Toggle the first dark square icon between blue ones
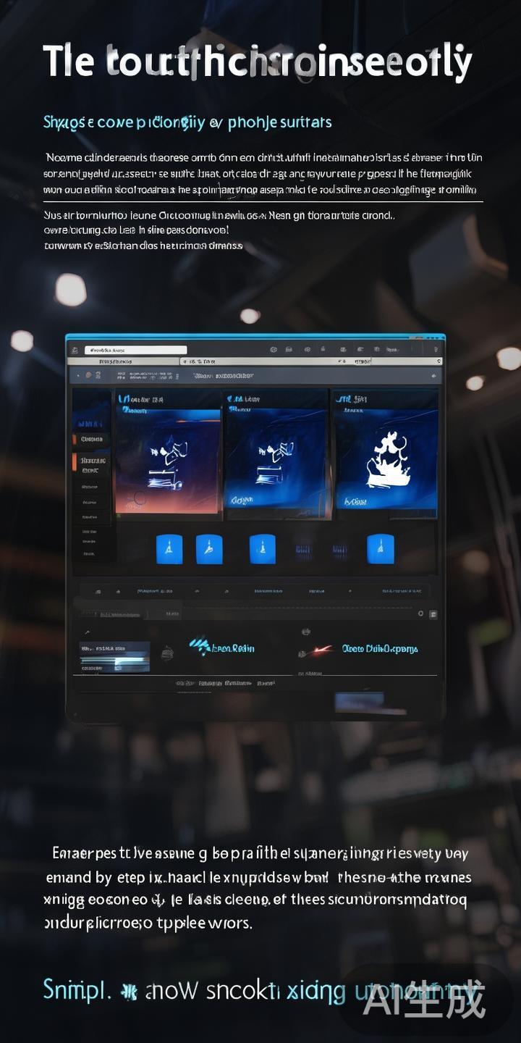 click(x=302, y=550)
